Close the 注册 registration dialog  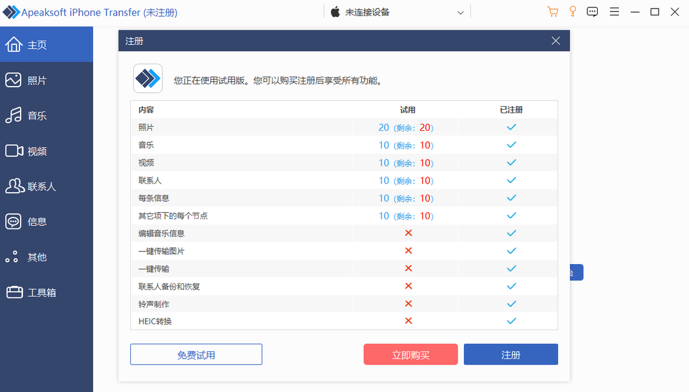[x=555, y=41]
